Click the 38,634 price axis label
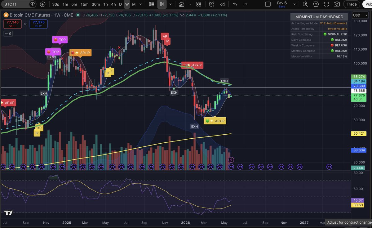The width and height of the screenshot is (372, 228). point(359,150)
